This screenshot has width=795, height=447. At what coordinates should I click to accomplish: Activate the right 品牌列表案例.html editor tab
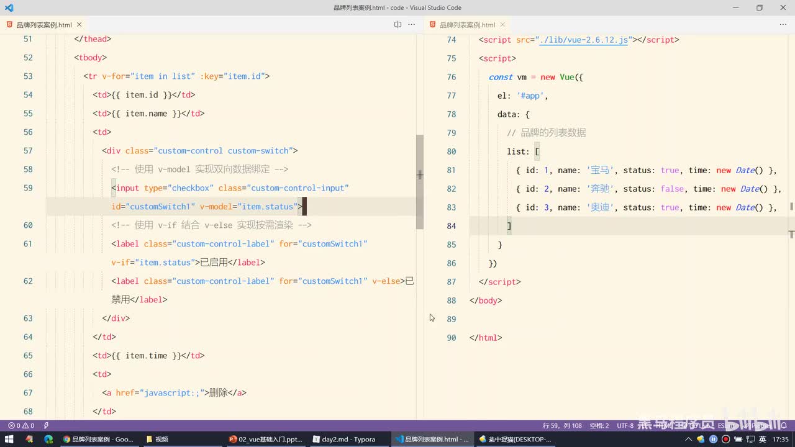(x=468, y=25)
